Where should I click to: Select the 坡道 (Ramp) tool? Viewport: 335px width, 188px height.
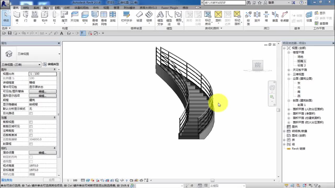[139, 17]
